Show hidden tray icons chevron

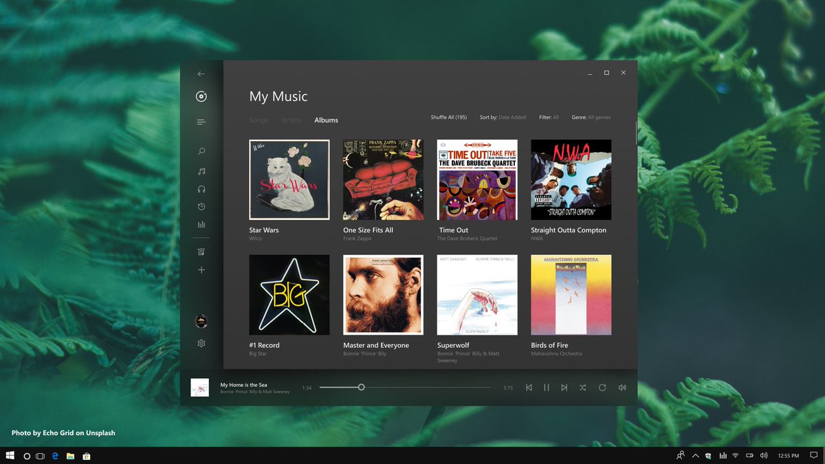(695, 456)
